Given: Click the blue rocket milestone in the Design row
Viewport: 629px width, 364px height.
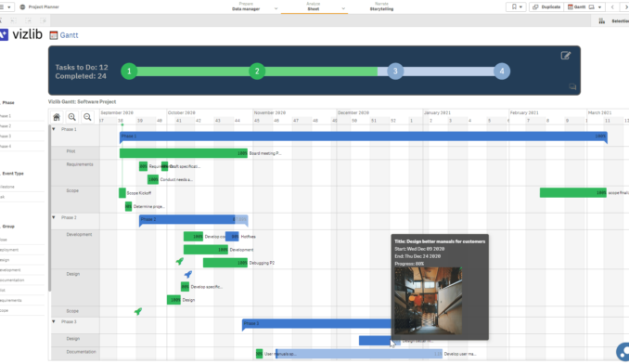Looking at the screenshot, I should [x=187, y=274].
